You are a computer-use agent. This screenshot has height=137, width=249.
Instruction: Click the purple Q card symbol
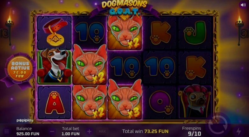click(x=160, y=102)
